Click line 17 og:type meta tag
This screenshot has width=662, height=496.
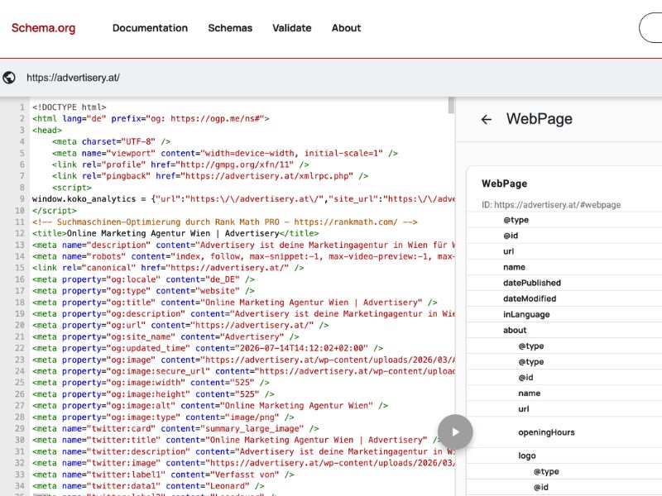point(143,291)
